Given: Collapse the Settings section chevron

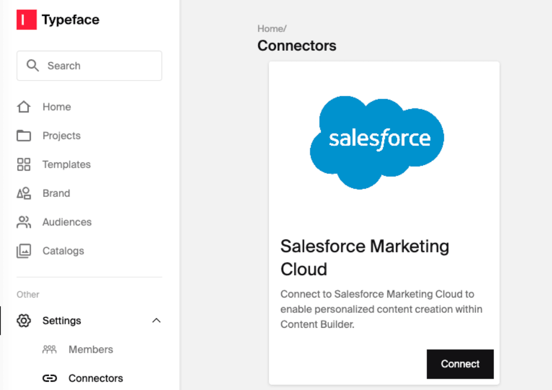Looking at the screenshot, I should [x=156, y=321].
